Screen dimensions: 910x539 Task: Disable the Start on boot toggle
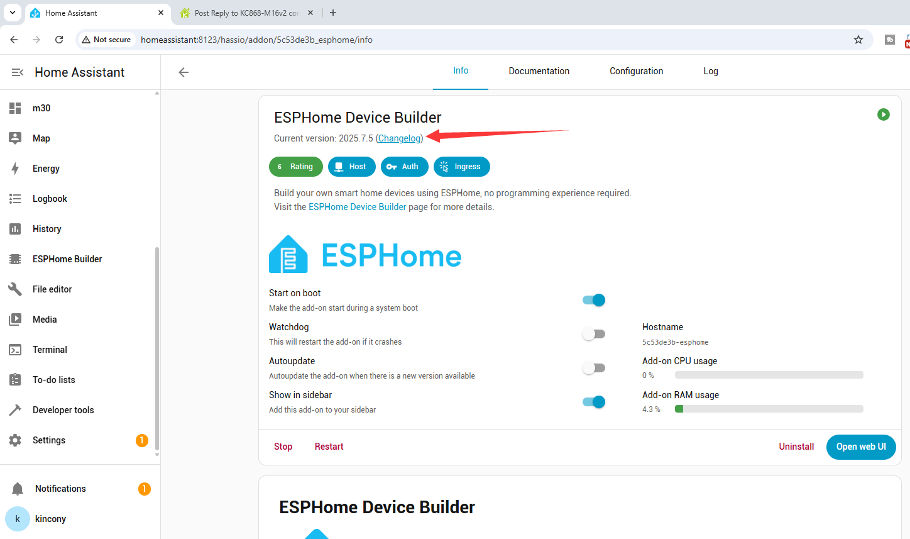tap(594, 300)
